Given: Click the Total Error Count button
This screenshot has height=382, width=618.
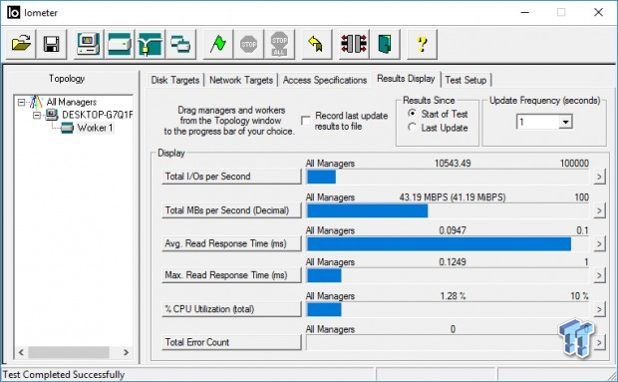Looking at the screenshot, I should point(231,342).
